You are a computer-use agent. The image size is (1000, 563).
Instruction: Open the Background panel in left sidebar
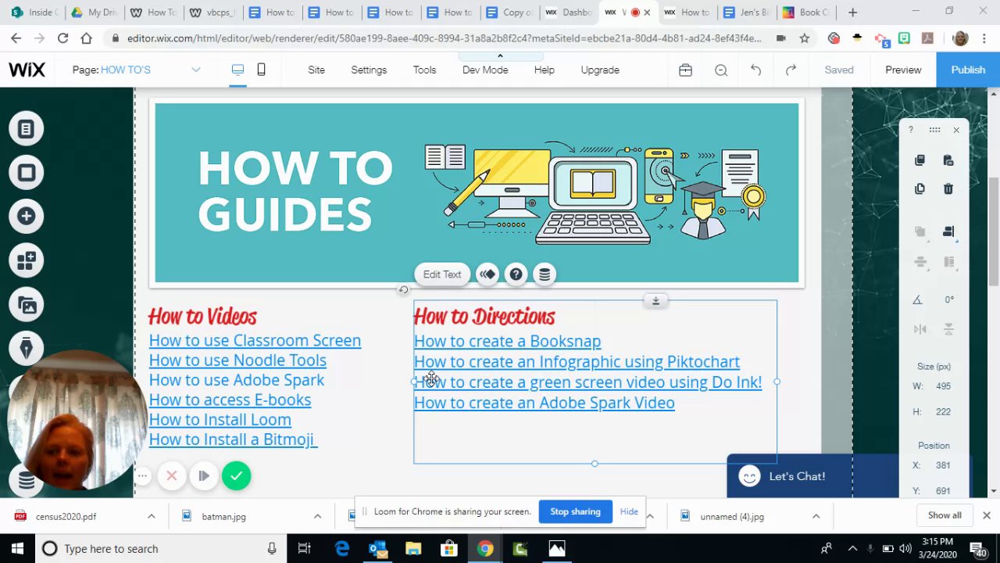[x=27, y=173]
